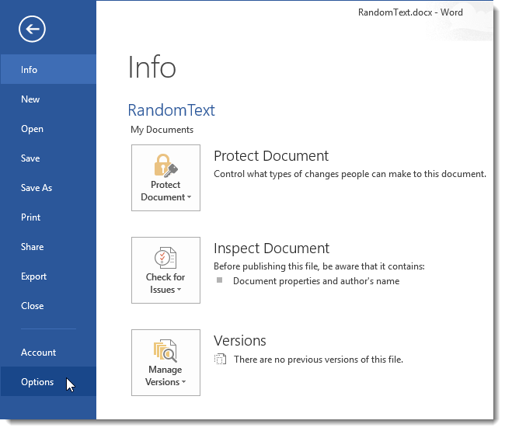This screenshot has height=431, width=505.
Task: Open the Export page
Action: pos(48,276)
